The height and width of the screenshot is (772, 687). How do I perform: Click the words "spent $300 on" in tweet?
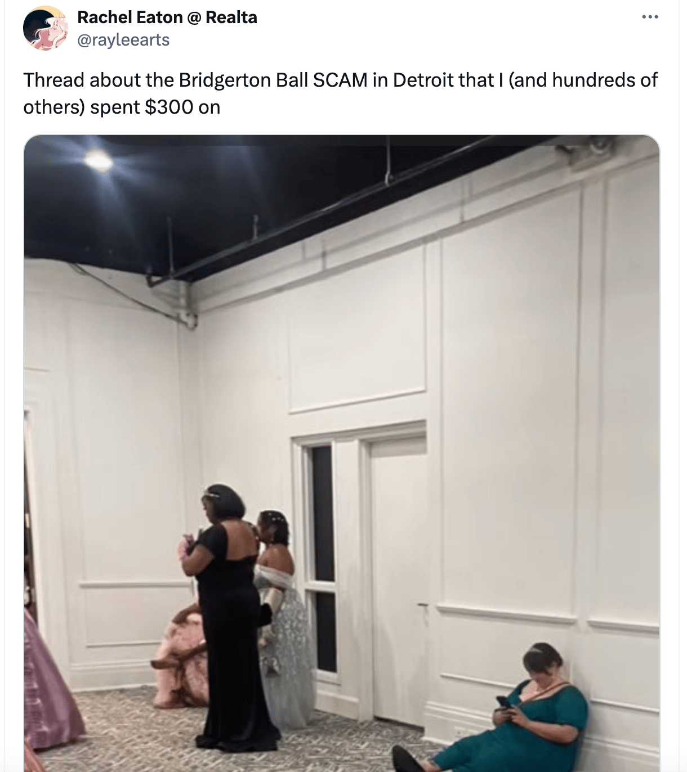(x=155, y=107)
